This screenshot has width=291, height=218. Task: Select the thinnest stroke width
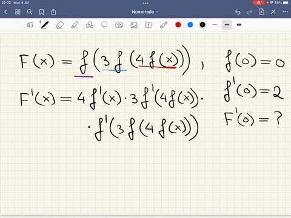[215, 25]
